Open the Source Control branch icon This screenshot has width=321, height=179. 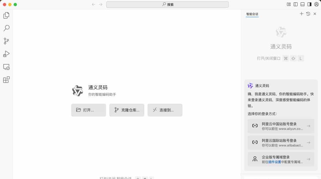pyautogui.click(x=6, y=41)
